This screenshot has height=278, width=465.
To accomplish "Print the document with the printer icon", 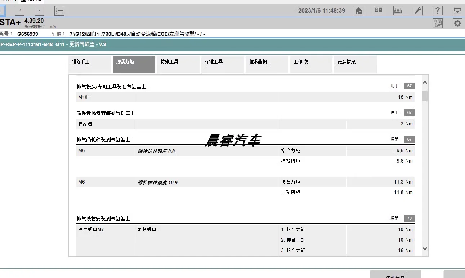I will coord(398,11).
